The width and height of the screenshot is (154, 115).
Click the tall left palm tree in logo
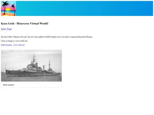(x=5, y=7)
